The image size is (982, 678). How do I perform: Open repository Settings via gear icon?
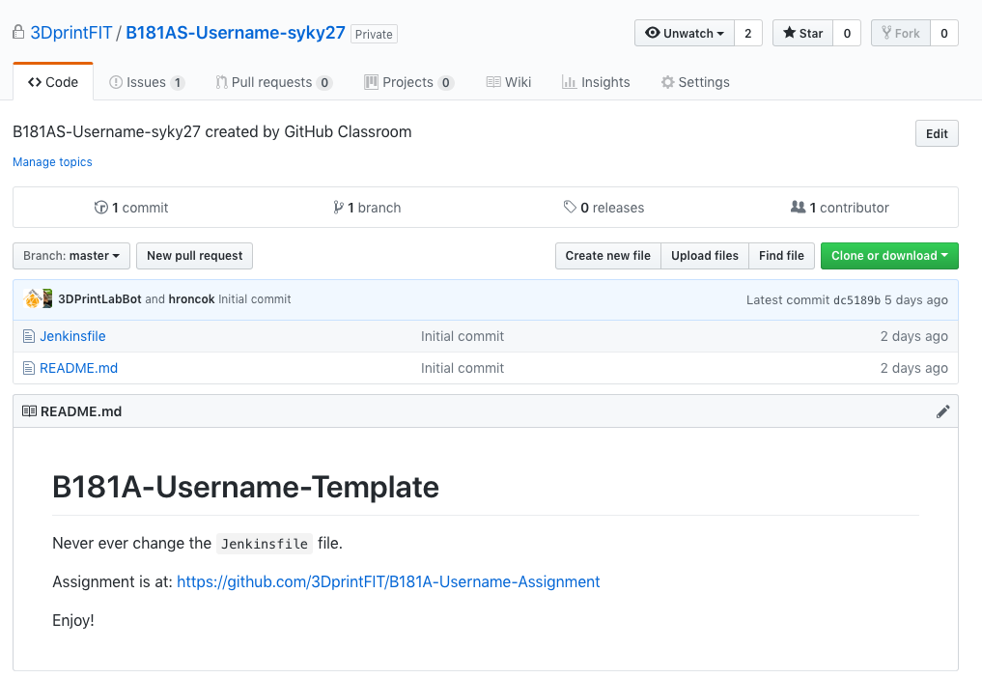click(x=667, y=82)
